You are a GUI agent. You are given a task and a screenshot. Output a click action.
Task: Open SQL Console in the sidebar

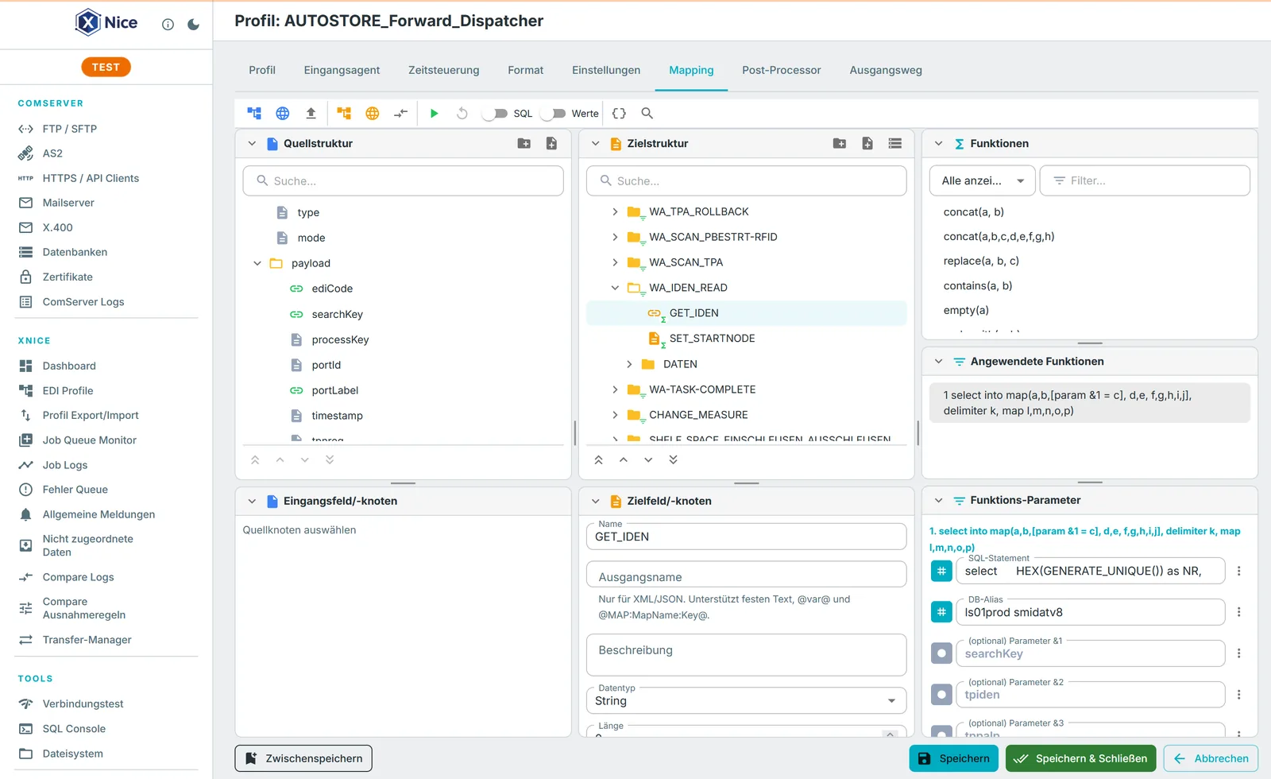(74, 728)
